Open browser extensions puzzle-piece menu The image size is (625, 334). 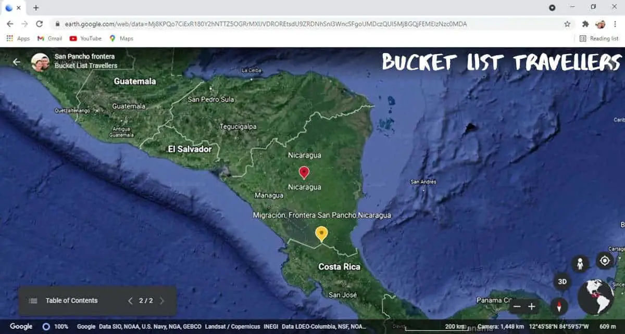click(x=585, y=24)
